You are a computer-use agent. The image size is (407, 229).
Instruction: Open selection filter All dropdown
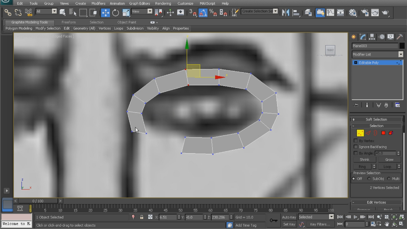coord(46,11)
